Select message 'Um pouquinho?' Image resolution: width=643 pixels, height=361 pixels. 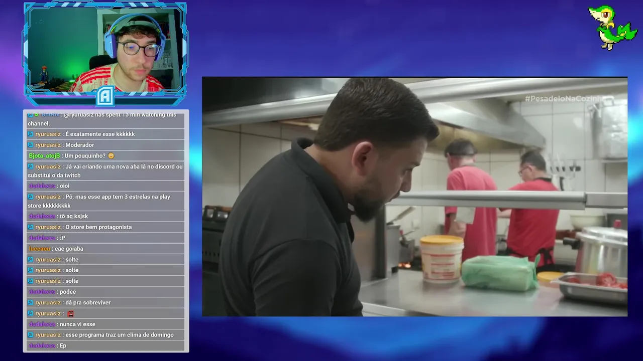(106, 156)
